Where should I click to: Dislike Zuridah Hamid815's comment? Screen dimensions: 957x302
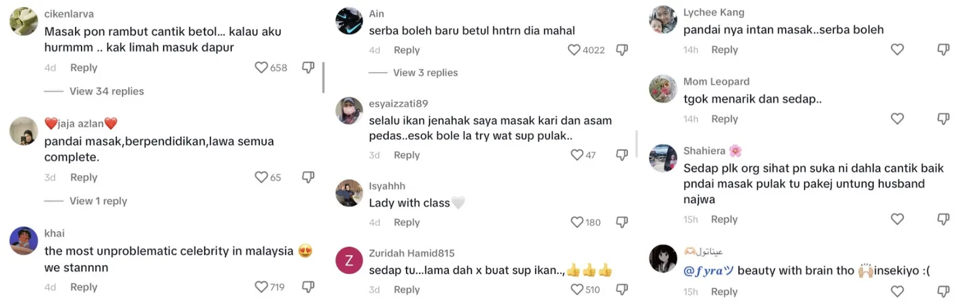(622, 290)
